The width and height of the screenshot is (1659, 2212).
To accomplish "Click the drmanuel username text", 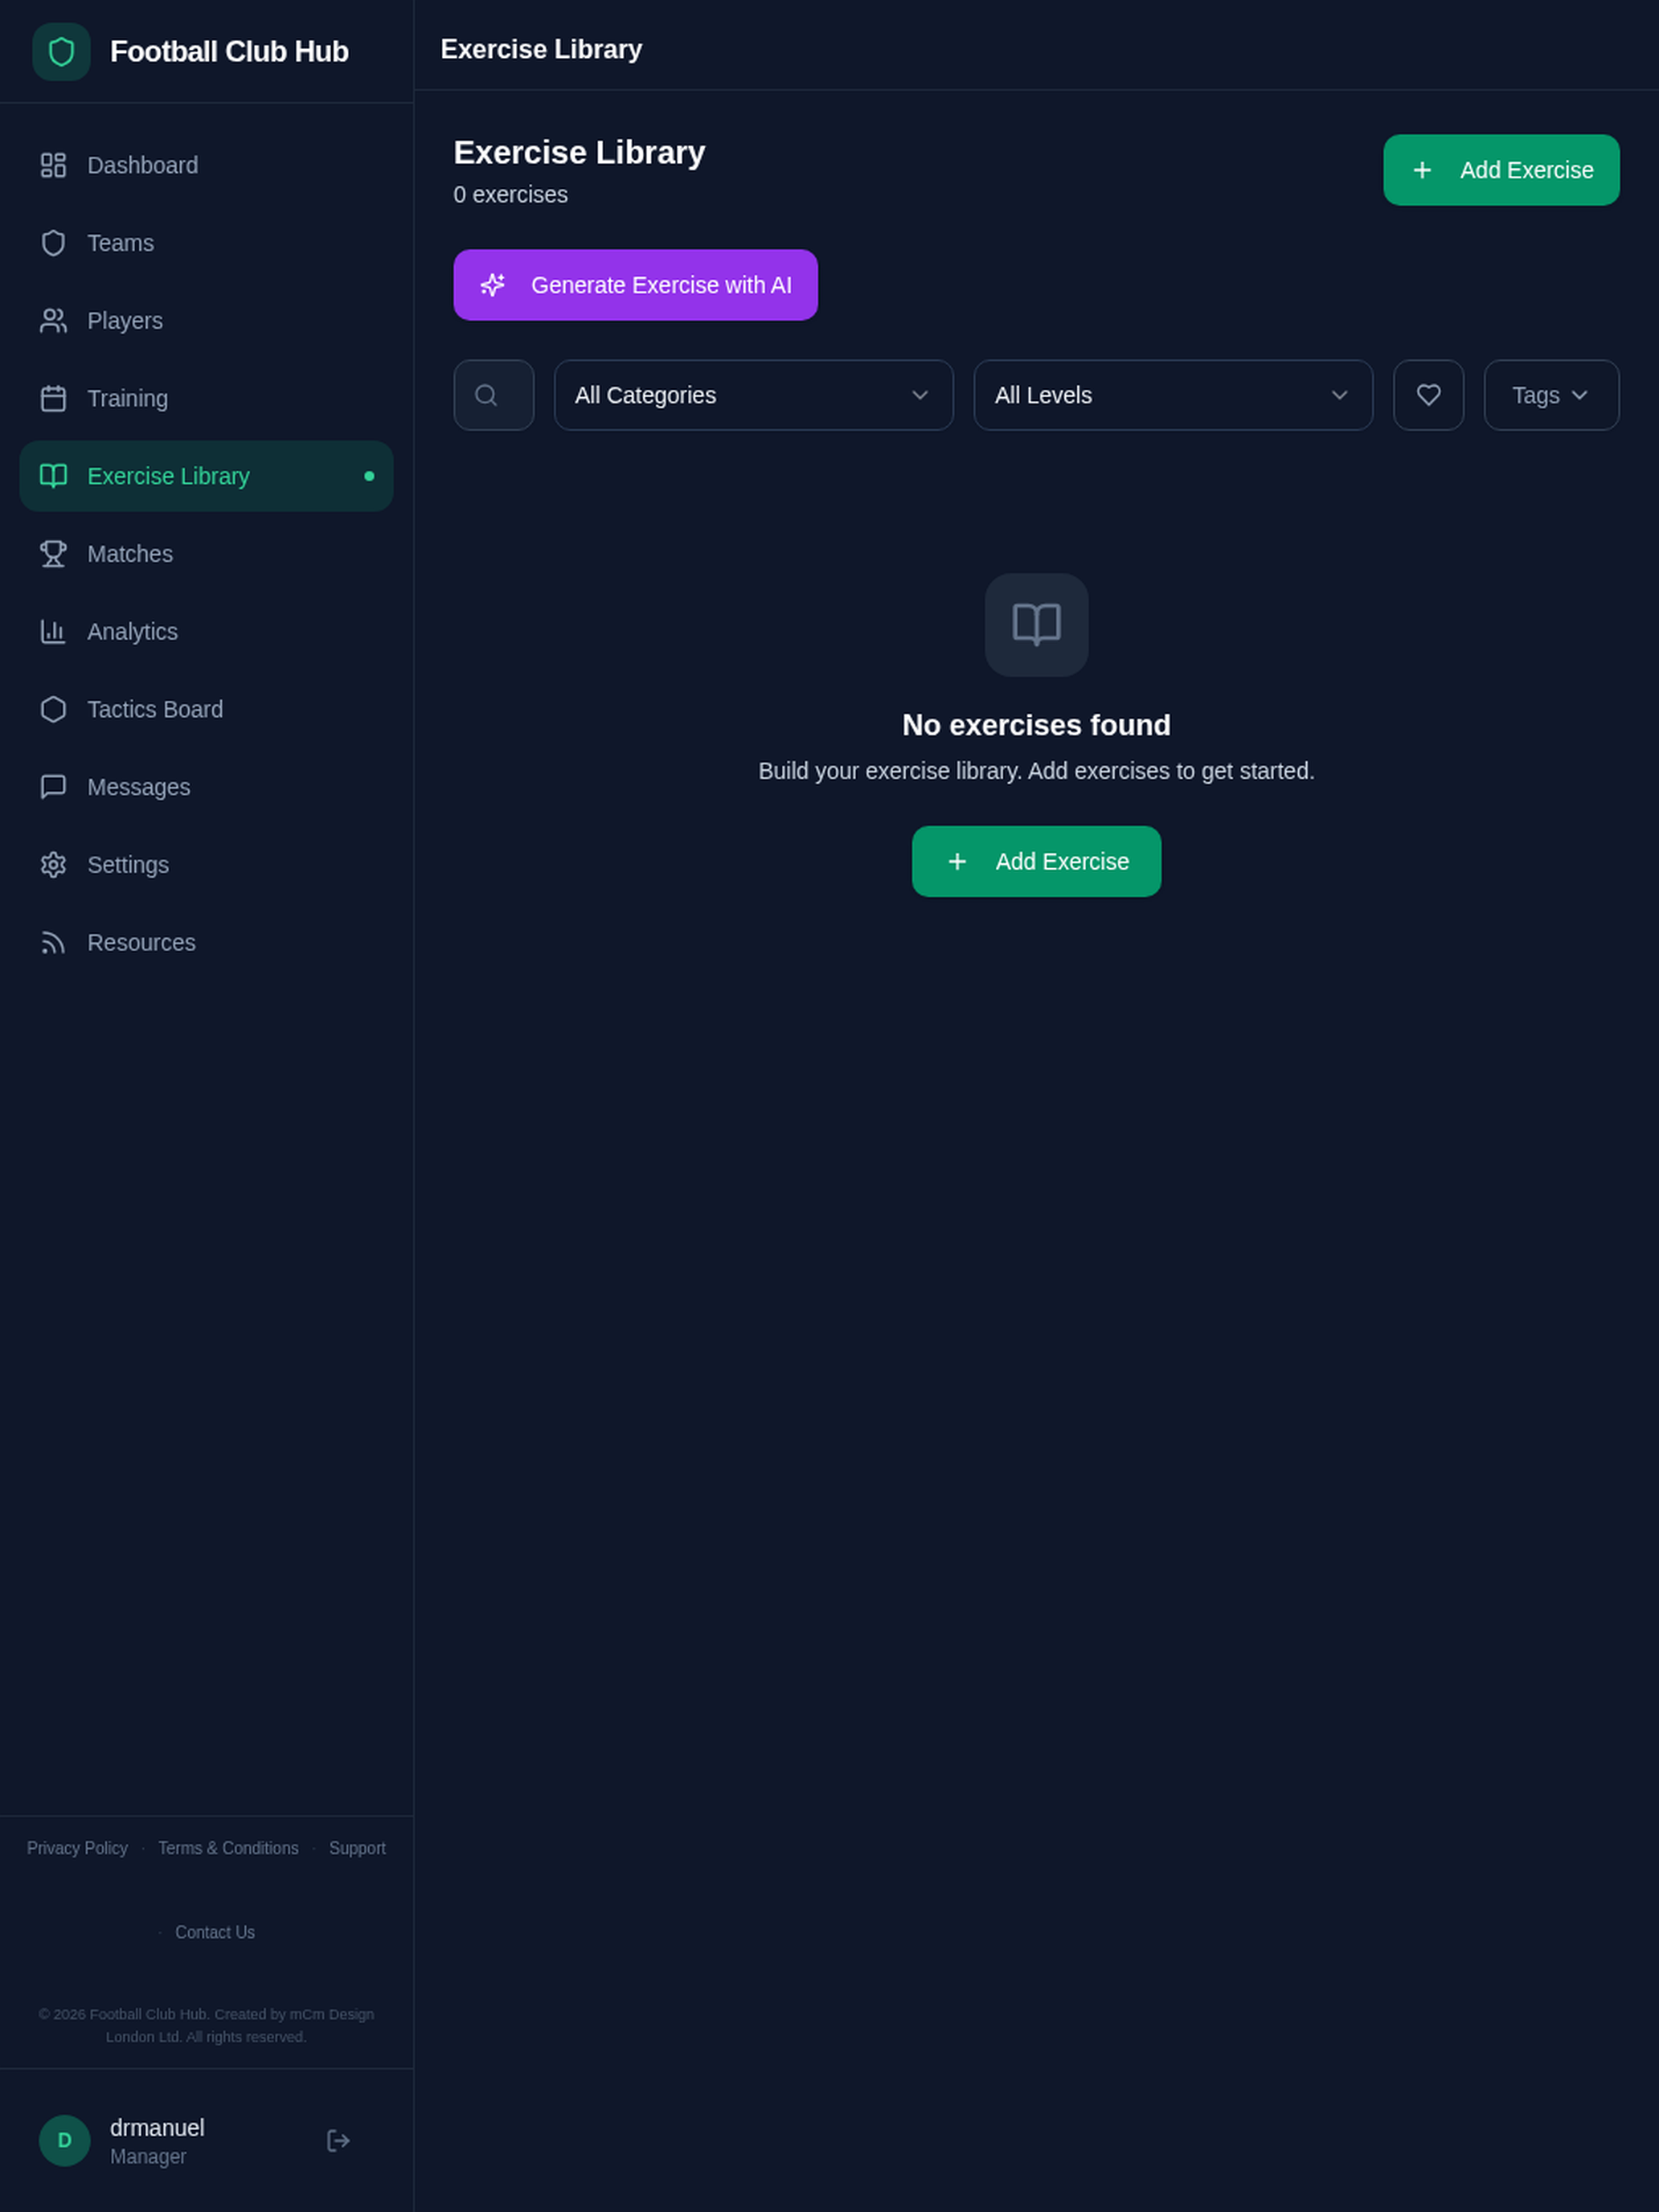I will [x=157, y=2127].
